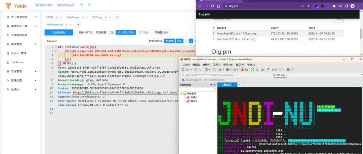Screen dimensions: 363x154
Task: Click the refresh icon in Yakit header
Action: (90, 5)
